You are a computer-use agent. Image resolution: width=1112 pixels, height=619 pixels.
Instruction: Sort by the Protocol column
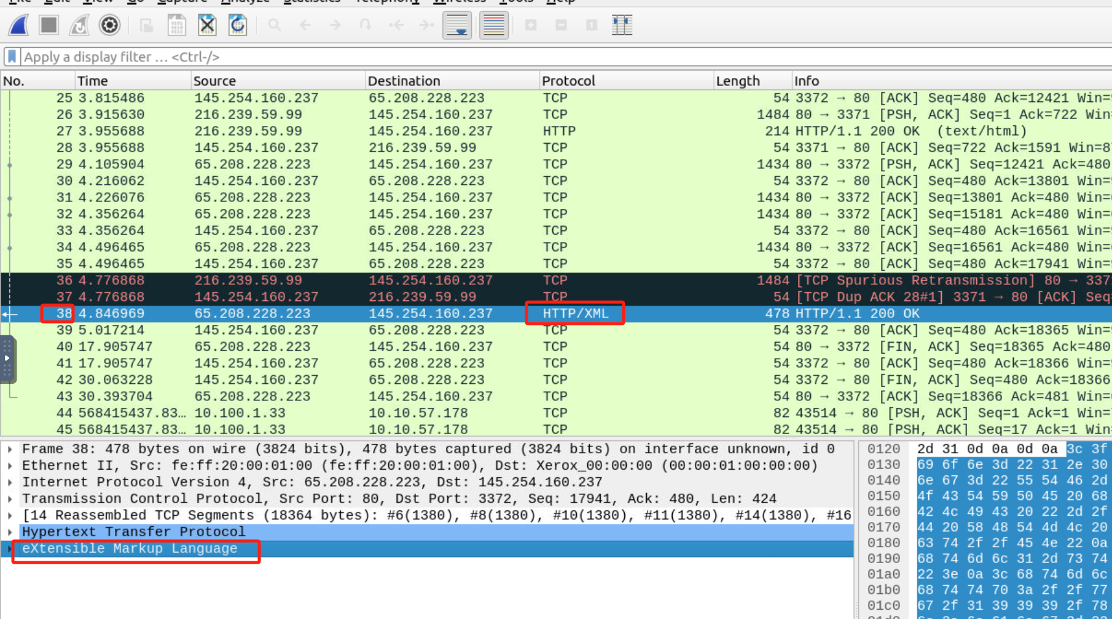click(626, 80)
